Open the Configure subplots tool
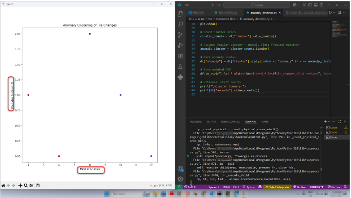 click(x=31, y=185)
